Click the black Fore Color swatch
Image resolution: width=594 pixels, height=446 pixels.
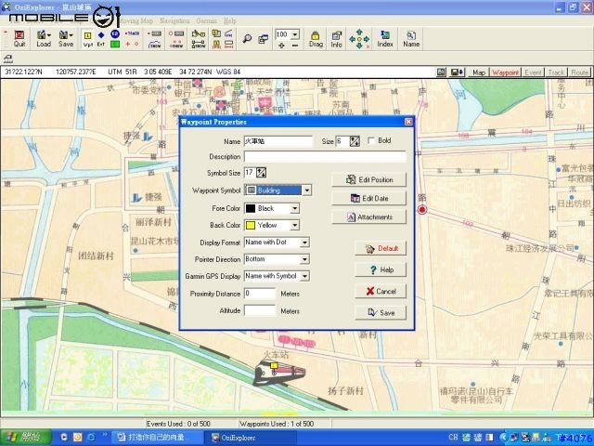[251, 208]
